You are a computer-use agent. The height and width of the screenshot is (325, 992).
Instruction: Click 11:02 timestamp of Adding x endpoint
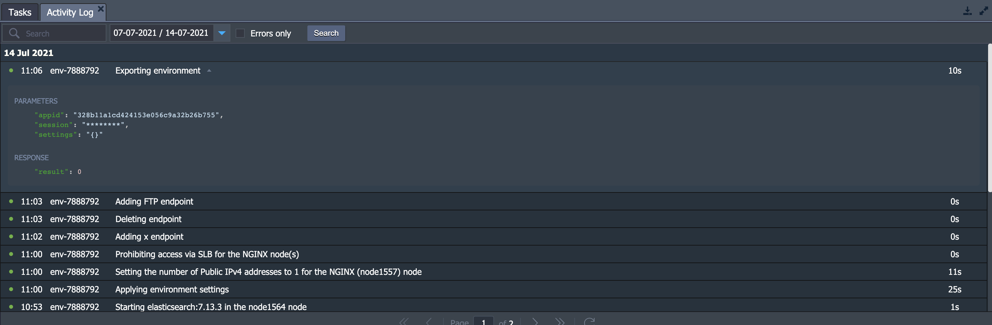(x=32, y=237)
